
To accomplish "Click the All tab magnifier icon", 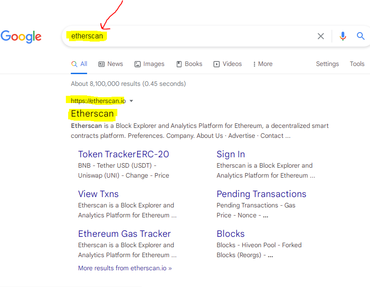I will point(74,64).
